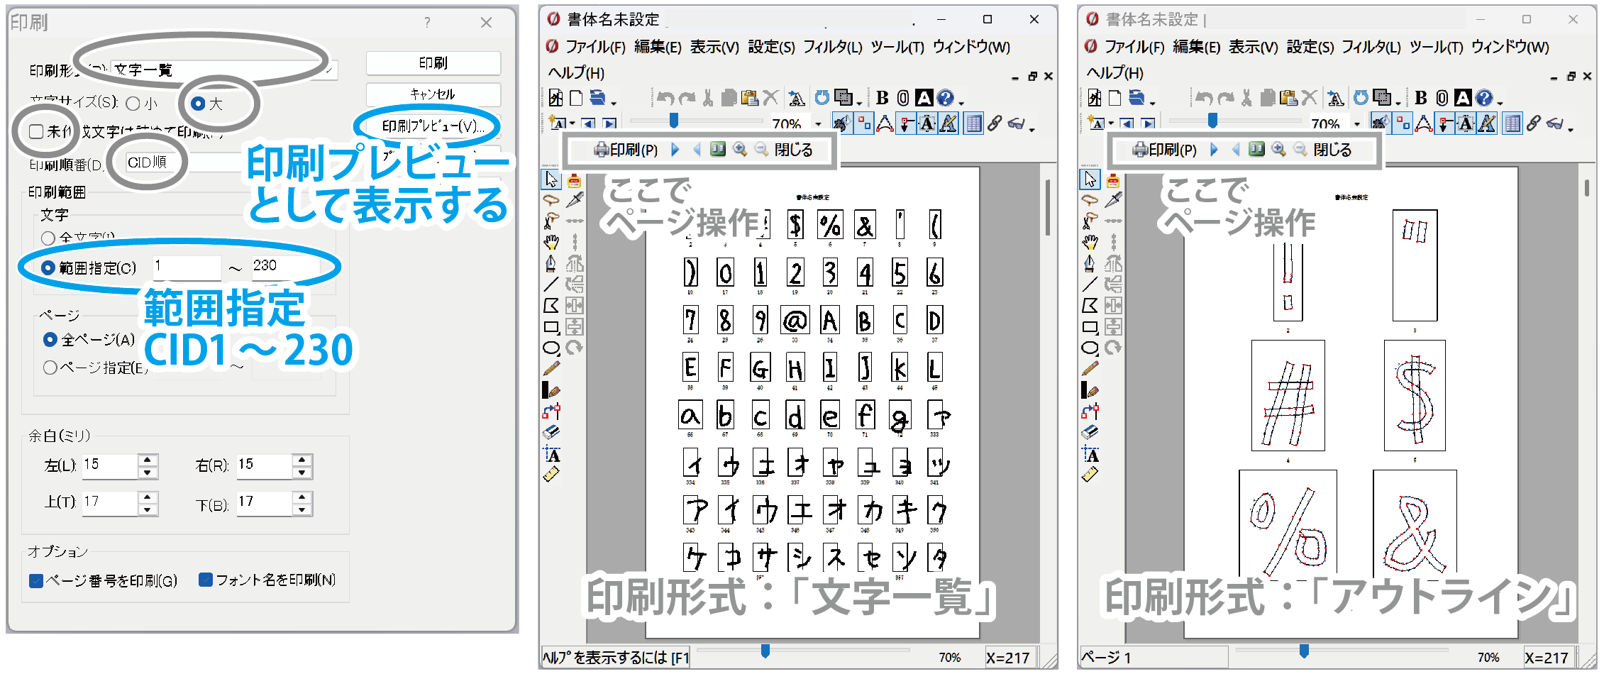
Task: Pick the hand tool in outline preview window
Action: tap(1090, 243)
